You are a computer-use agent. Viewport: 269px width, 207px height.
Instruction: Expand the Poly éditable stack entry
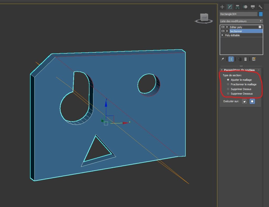223,35
